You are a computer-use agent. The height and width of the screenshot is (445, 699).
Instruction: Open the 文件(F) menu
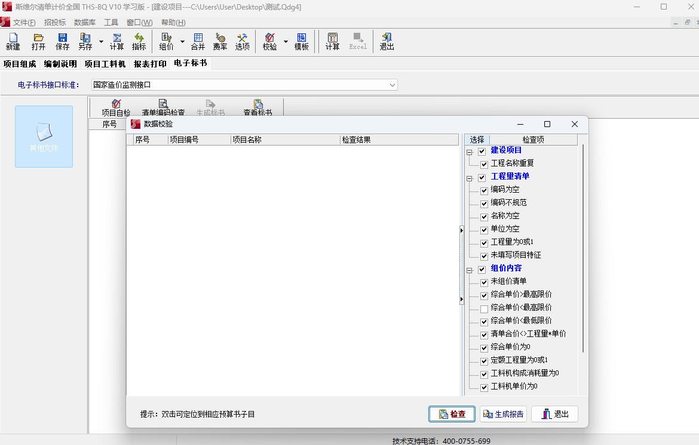pos(24,22)
